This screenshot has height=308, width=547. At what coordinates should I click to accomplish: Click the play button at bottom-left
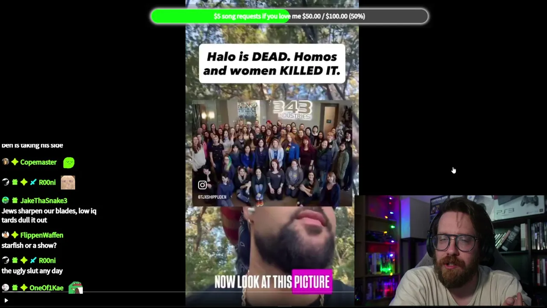coord(6,301)
